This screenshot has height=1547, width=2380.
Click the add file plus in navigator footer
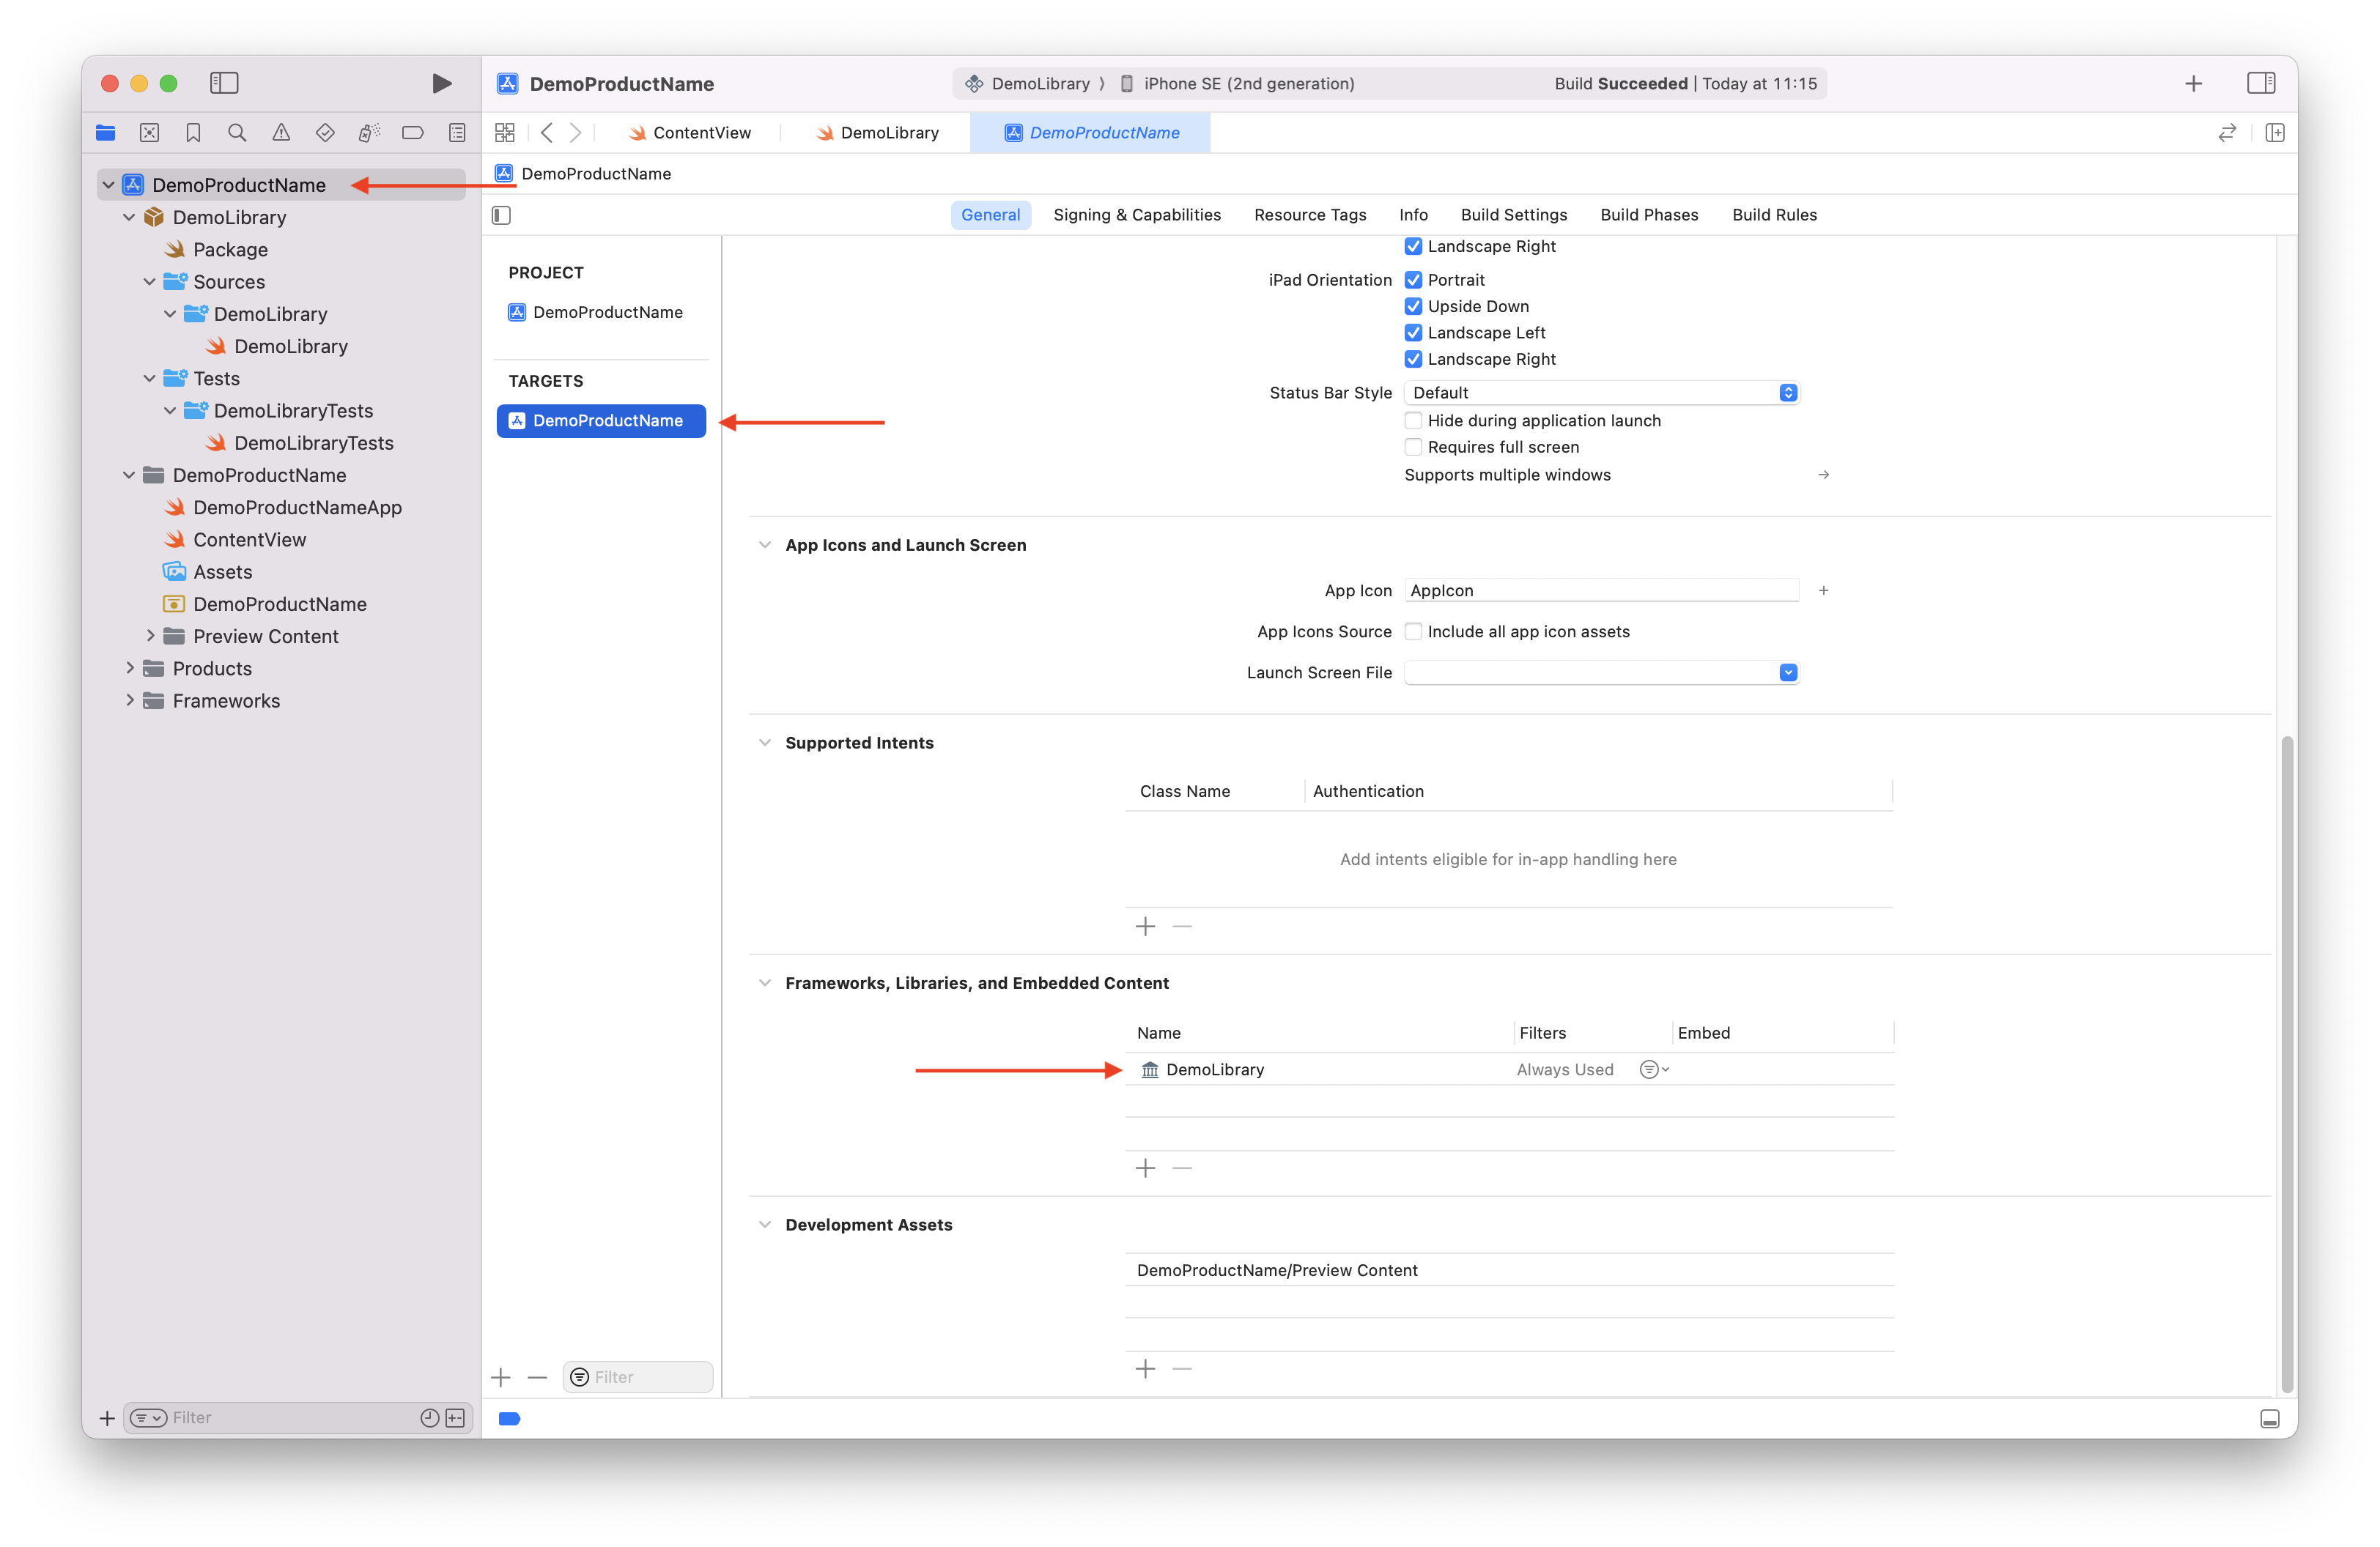coord(107,1417)
